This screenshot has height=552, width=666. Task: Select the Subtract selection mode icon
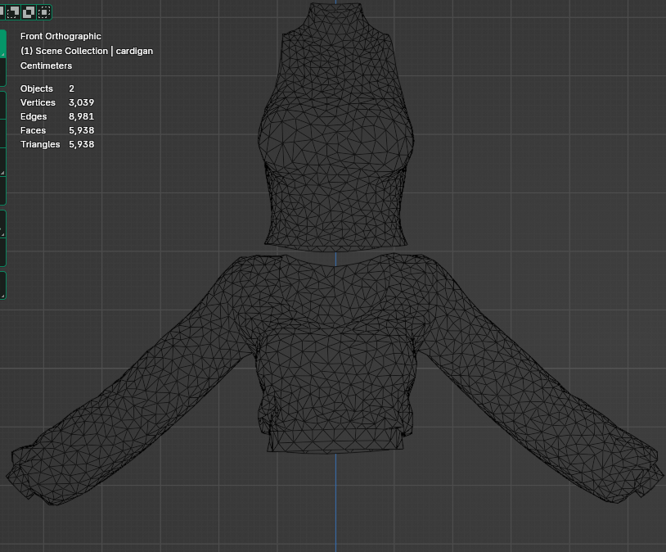(x=13, y=12)
